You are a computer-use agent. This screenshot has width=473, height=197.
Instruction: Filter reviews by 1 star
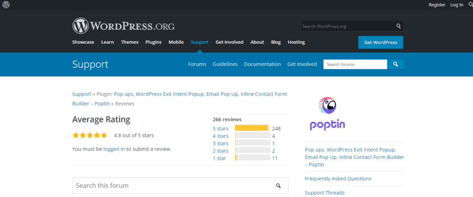219,158
